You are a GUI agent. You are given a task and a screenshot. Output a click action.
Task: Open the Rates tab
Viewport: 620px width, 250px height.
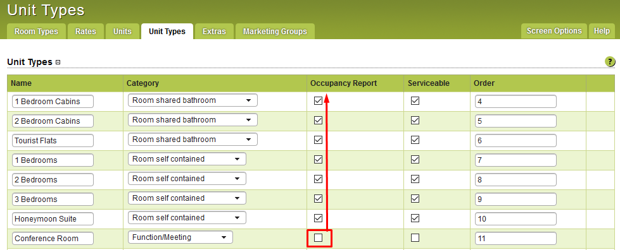coord(85,31)
